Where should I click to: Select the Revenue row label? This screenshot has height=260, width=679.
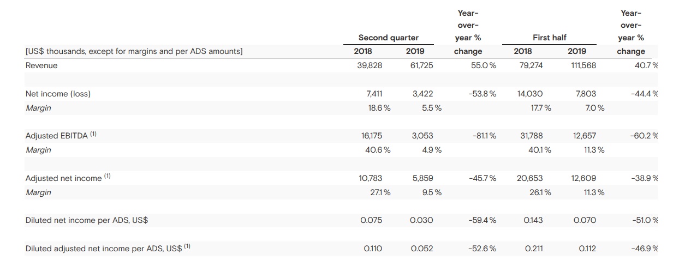41,65
